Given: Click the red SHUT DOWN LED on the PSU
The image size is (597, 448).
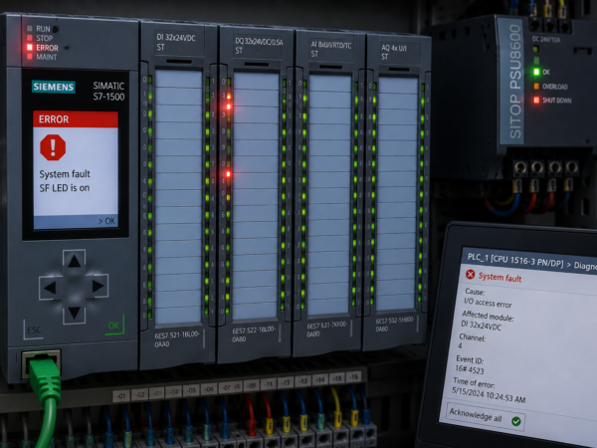Looking at the screenshot, I should pyautogui.click(x=536, y=101).
